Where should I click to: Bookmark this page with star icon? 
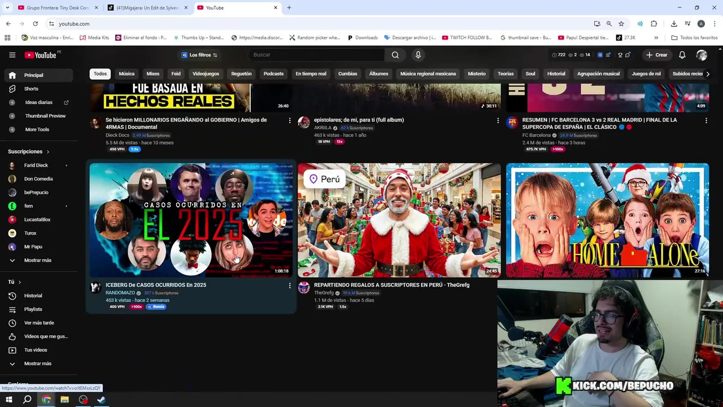(621, 24)
